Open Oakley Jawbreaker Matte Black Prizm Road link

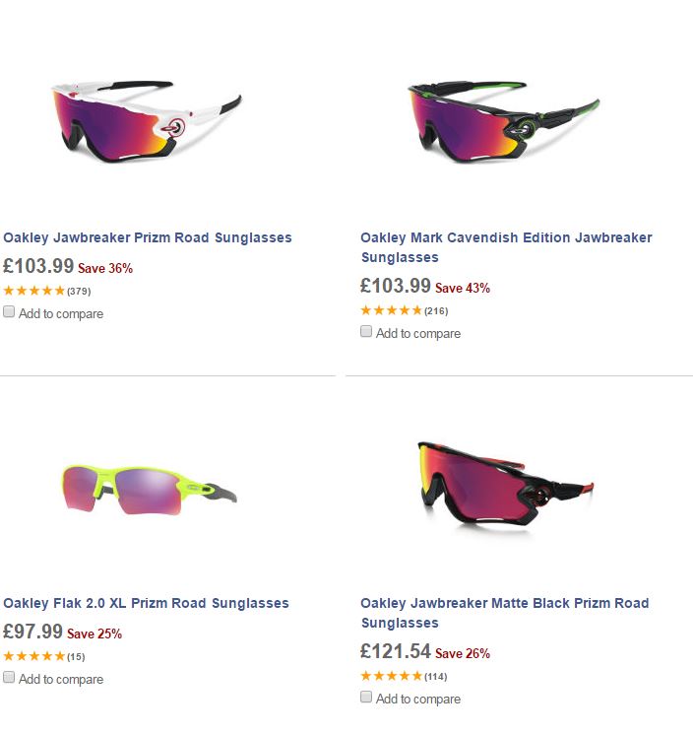(504, 603)
